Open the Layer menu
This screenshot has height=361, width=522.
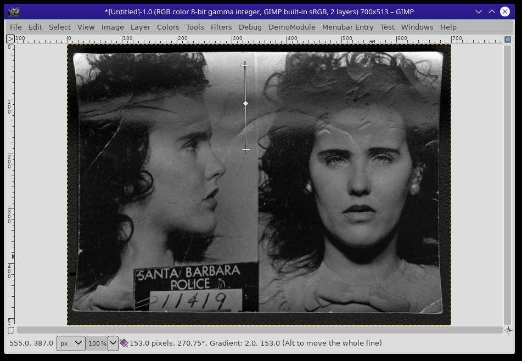(x=140, y=27)
